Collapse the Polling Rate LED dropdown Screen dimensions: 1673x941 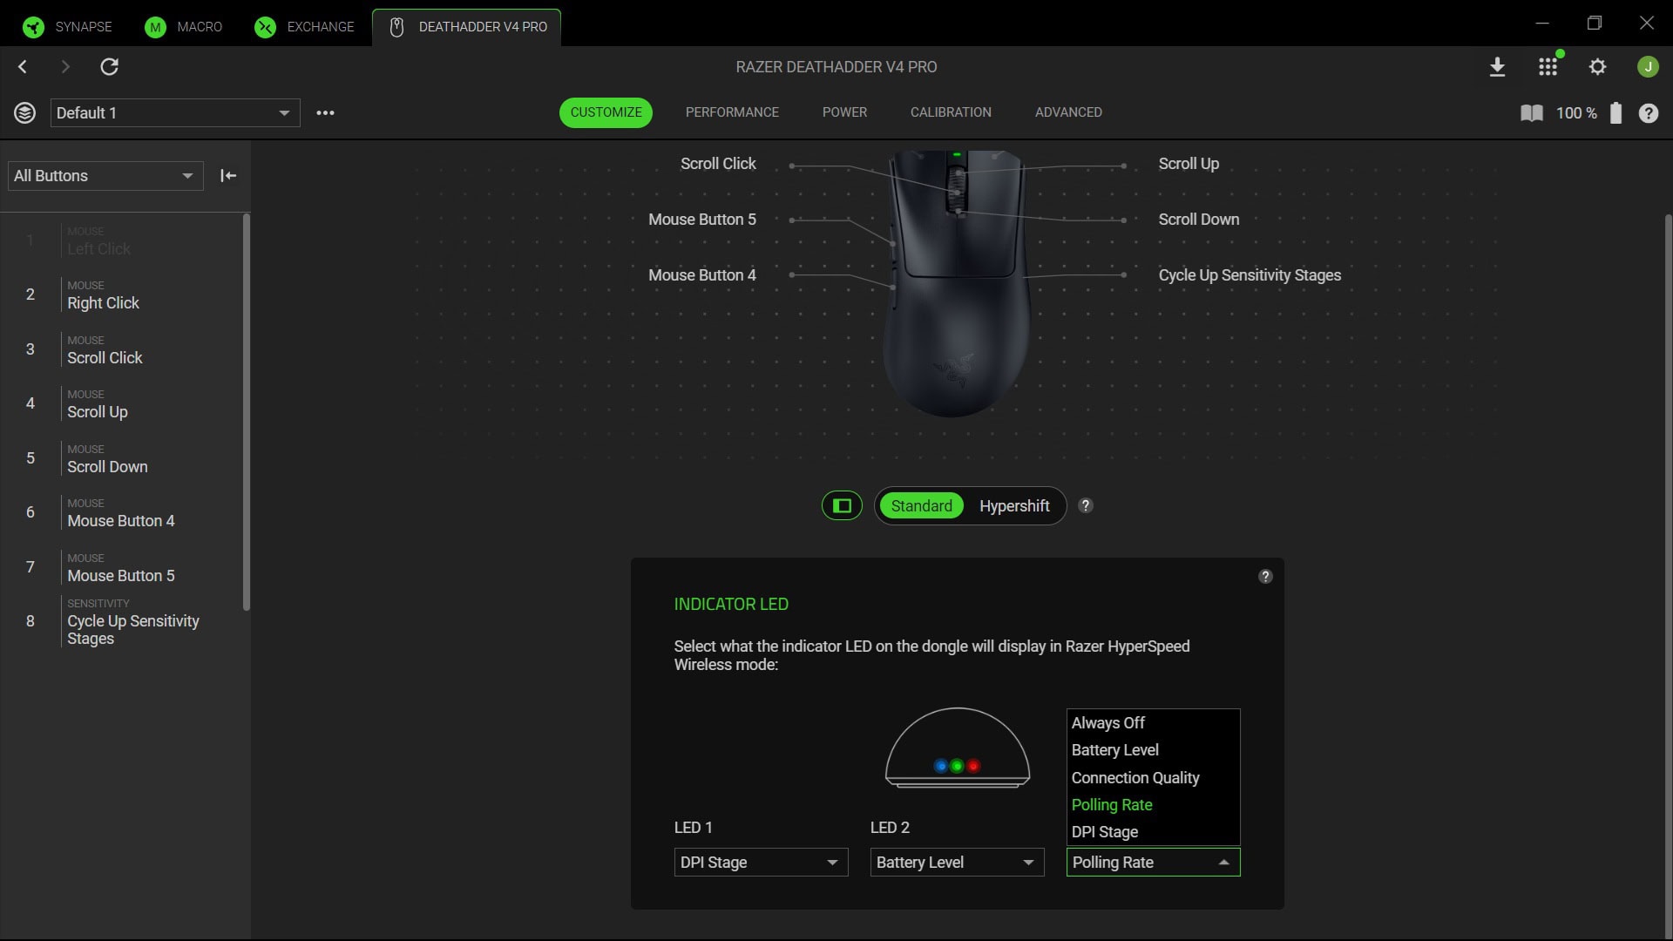1153,863
